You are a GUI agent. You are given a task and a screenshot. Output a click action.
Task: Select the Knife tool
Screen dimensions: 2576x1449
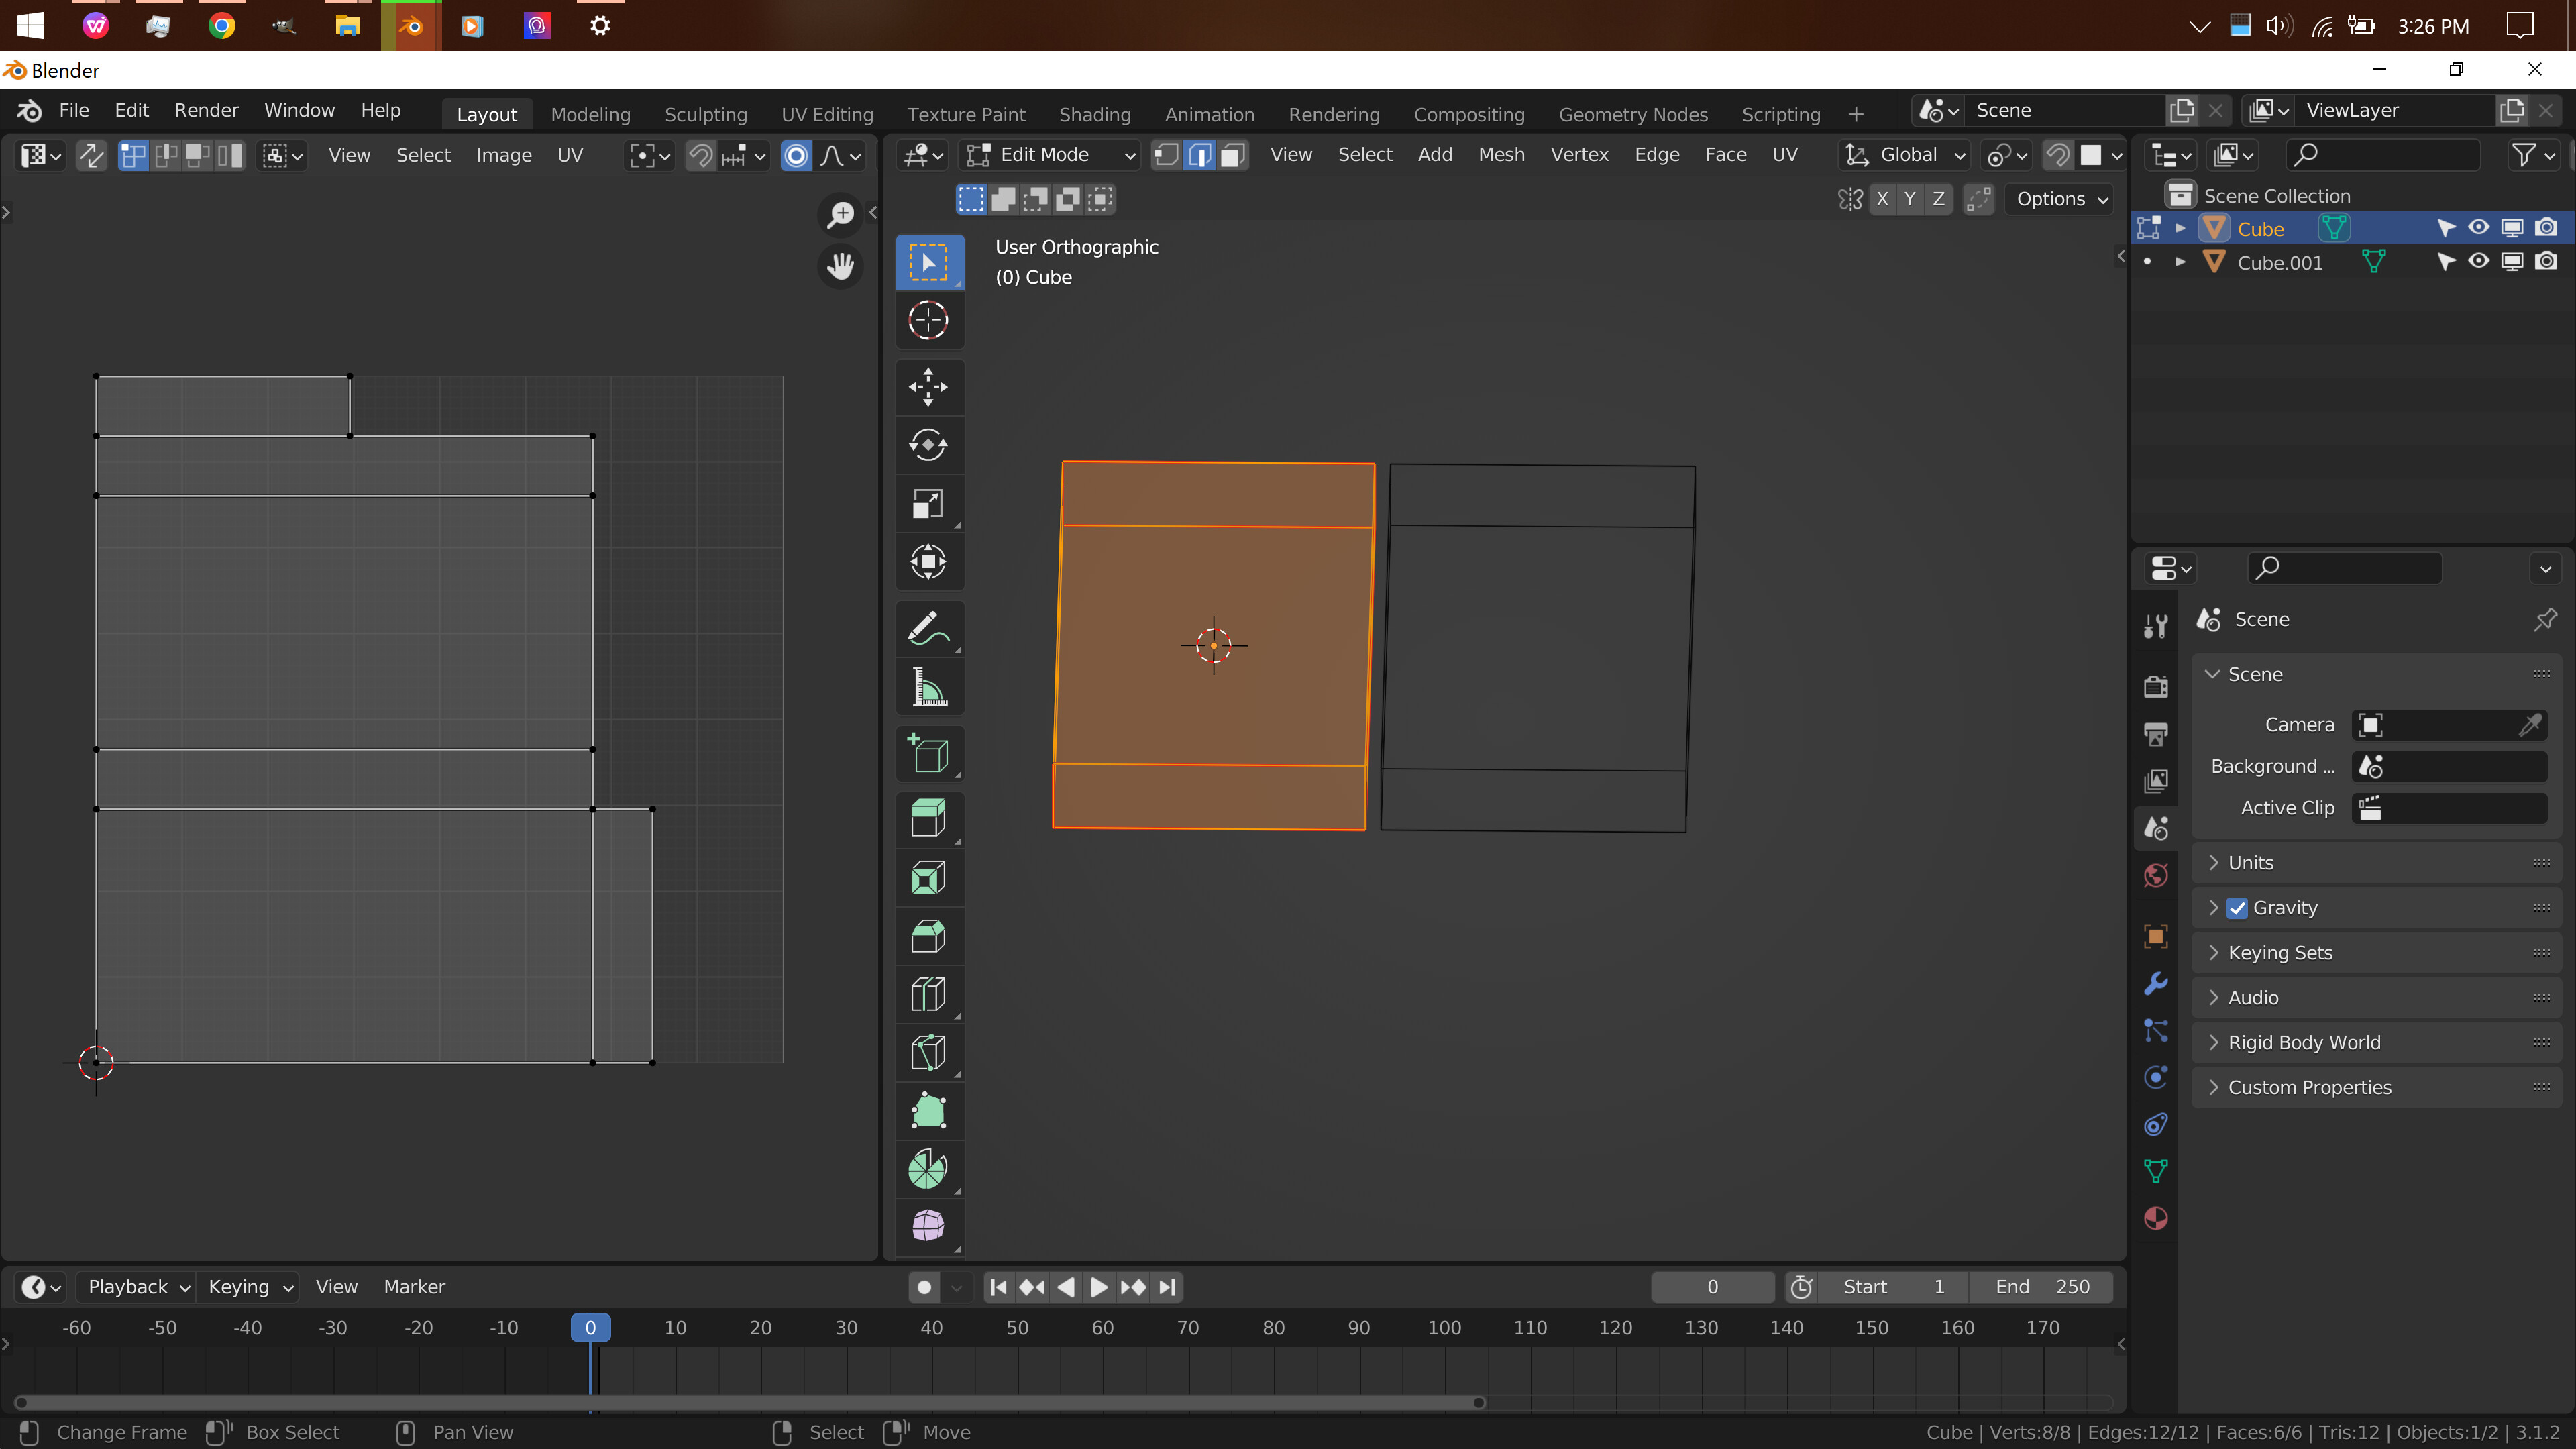pos(928,1052)
